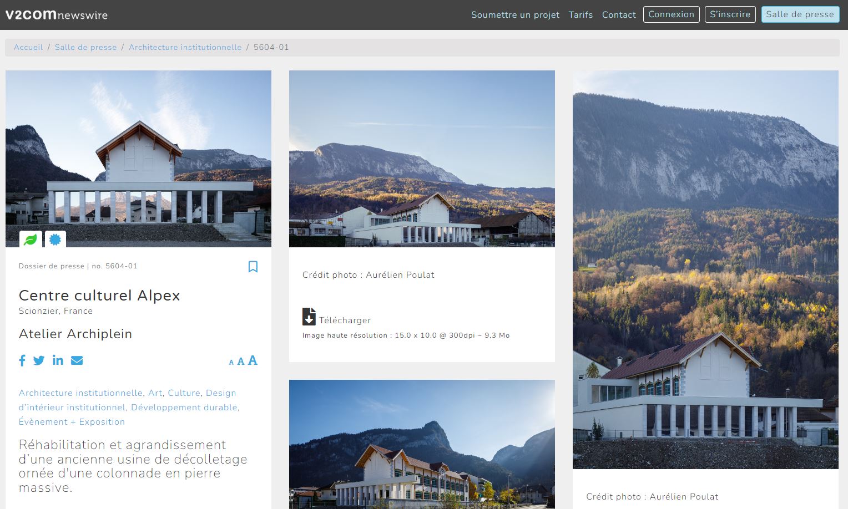Click the Connexion button
This screenshot has width=848, height=509.
(x=671, y=14)
